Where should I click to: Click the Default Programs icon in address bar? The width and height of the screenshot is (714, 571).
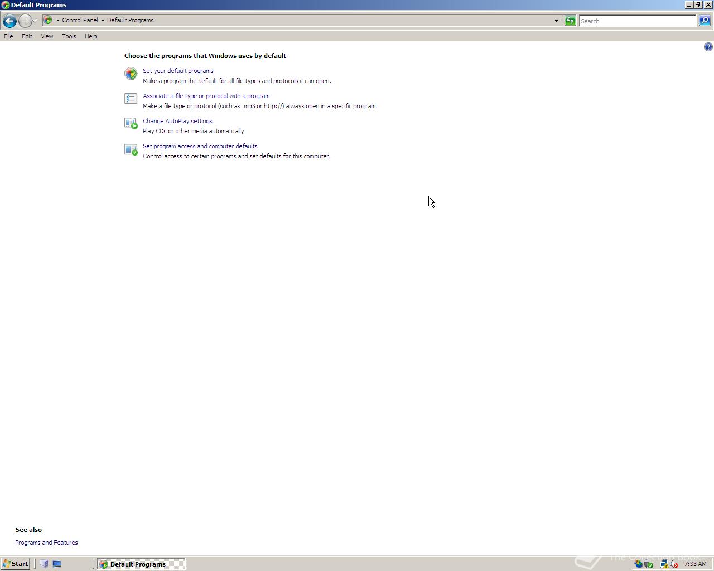click(48, 20)
